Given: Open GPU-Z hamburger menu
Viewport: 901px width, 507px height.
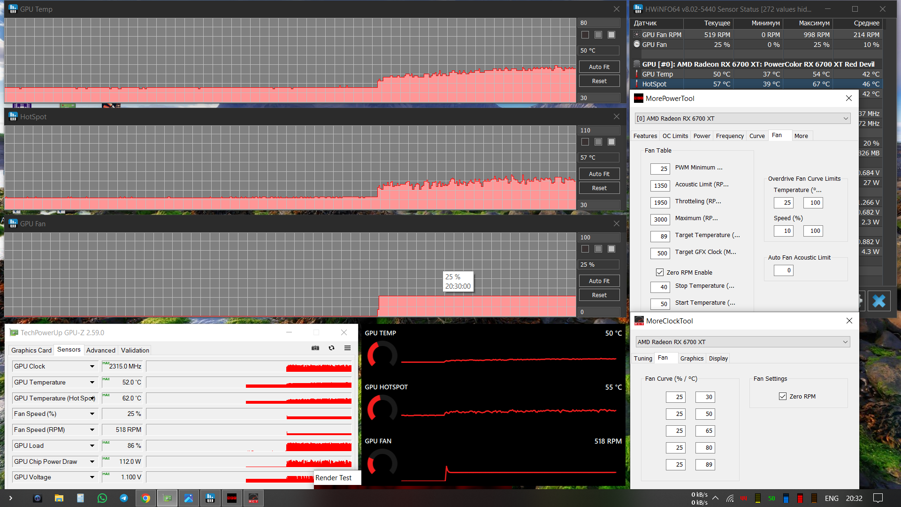Looking at the screenshot, I should tap(347, 348).
